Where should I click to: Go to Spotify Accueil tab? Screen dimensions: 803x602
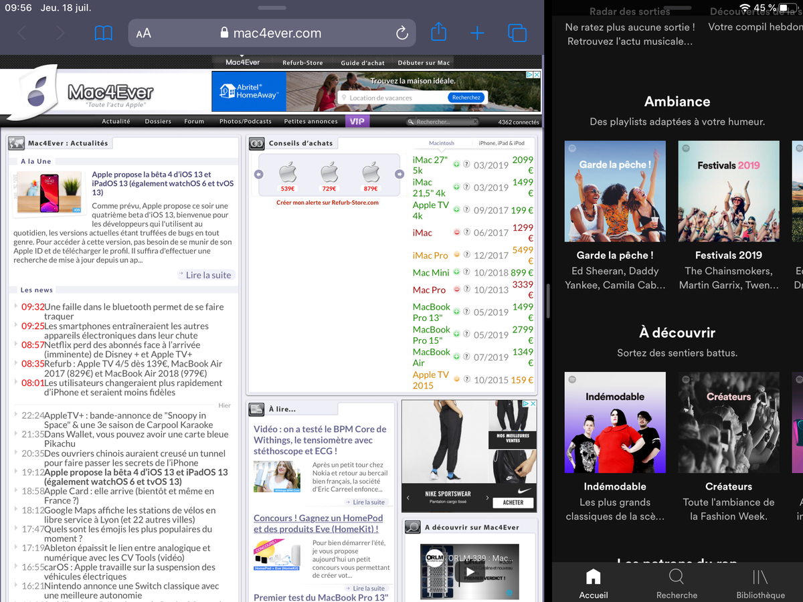point(593,584)
